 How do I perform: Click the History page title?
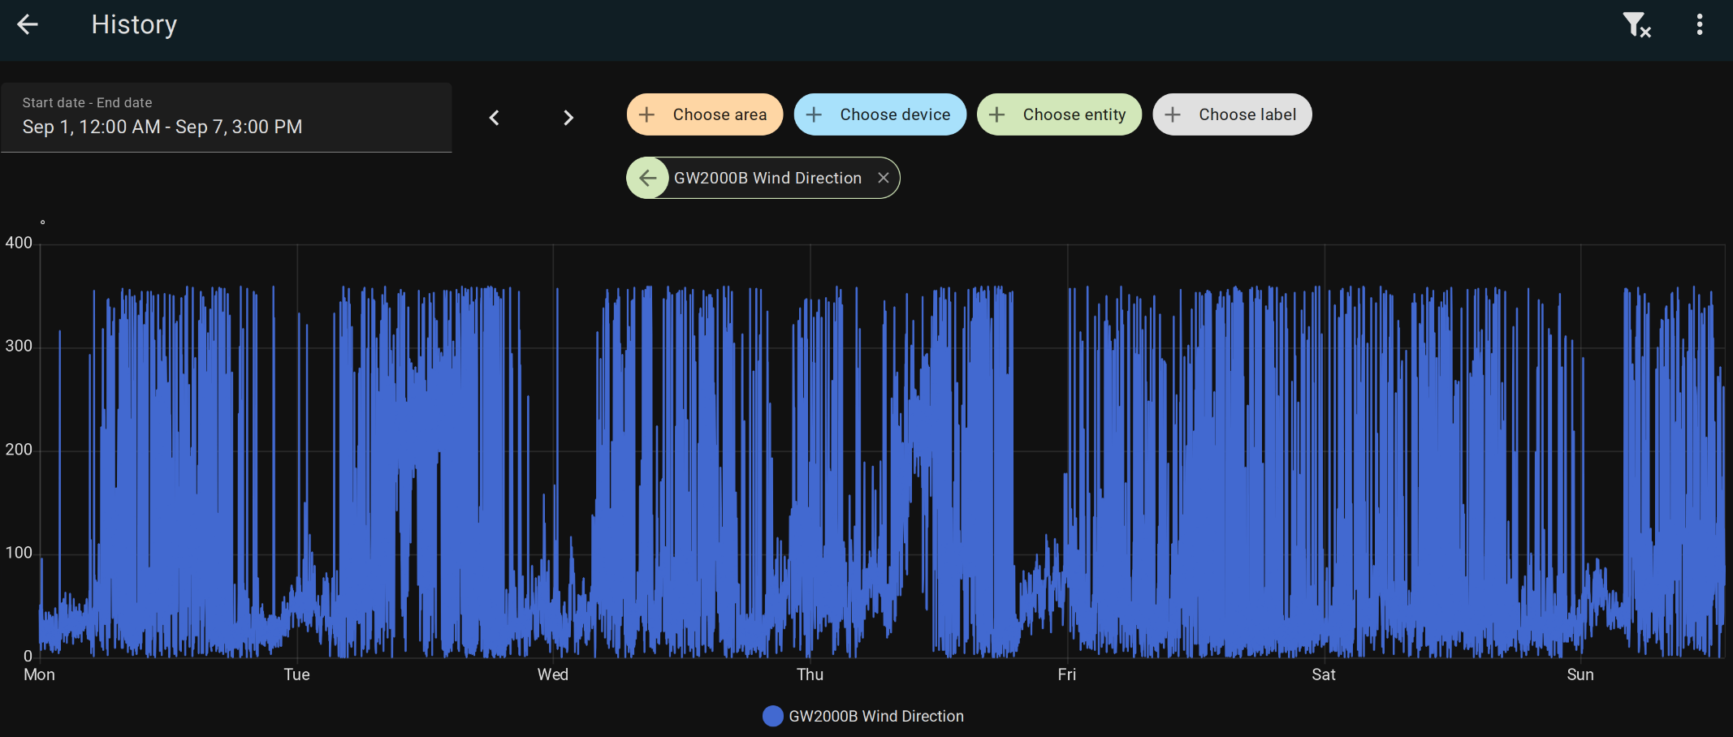pos(134,24)
